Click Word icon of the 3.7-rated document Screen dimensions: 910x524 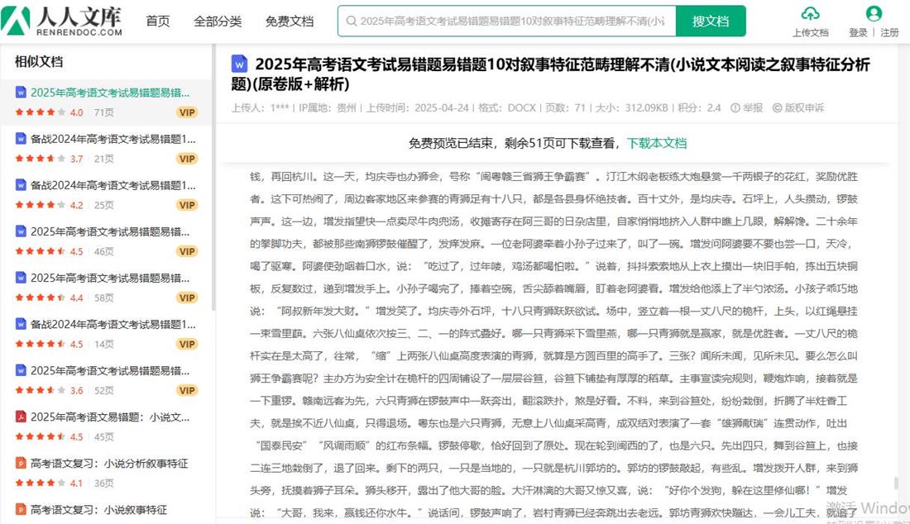point(21,139)
